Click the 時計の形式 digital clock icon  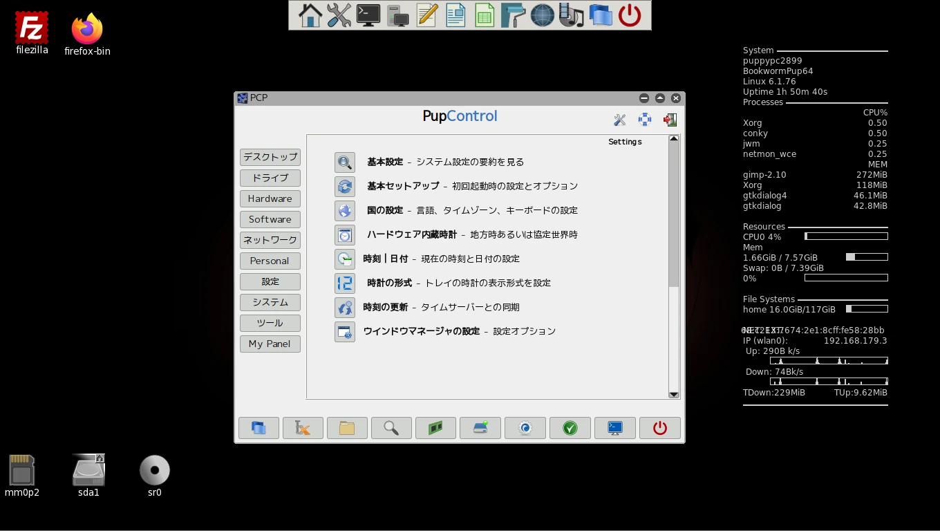coord(344,283)
